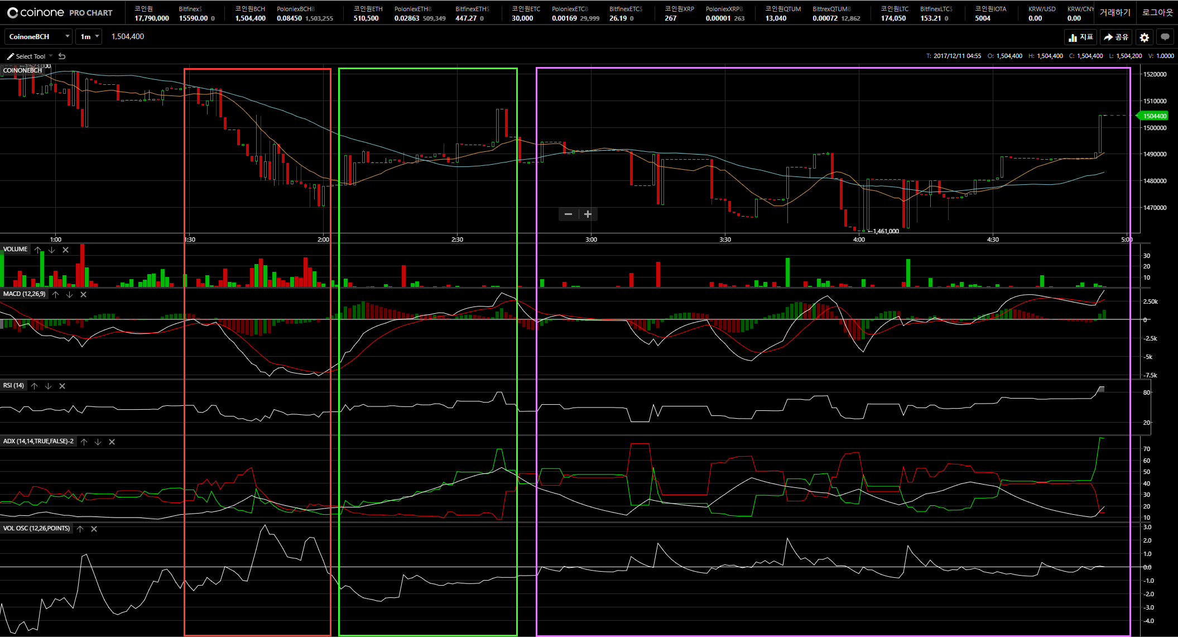Click the pencil Select Tool icon
The width and height of the screenshot is (1178, 637).
point(10,56)
